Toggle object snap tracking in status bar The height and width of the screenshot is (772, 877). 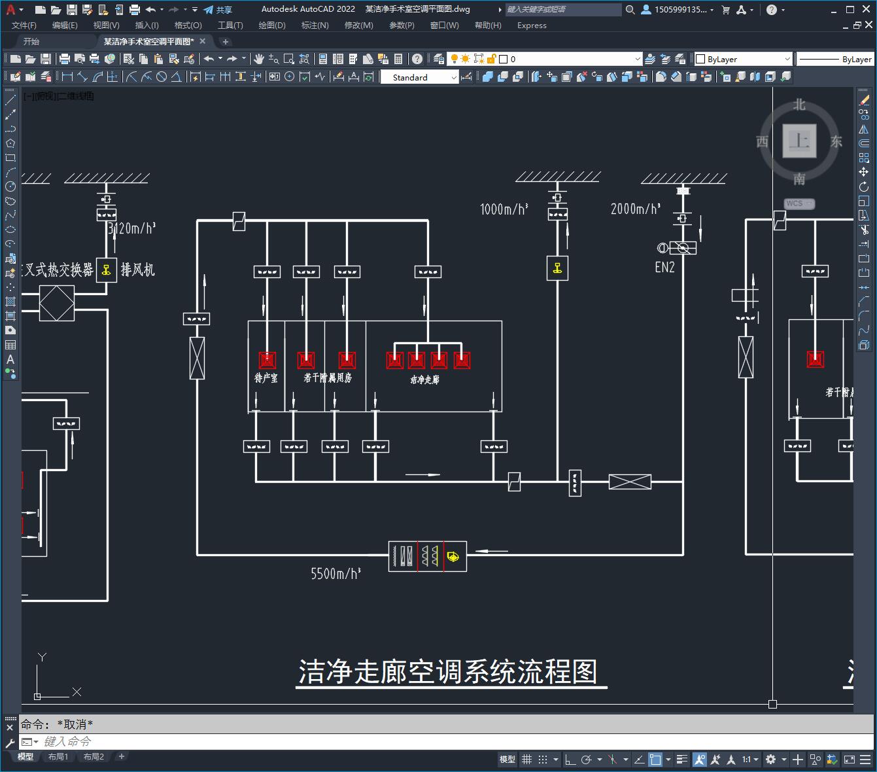[x=639, y=760]
